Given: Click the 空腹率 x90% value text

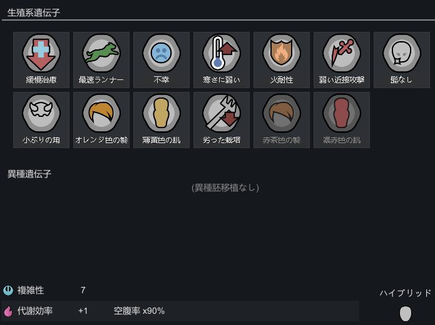Looking at the screenshot, I should 139,311.
